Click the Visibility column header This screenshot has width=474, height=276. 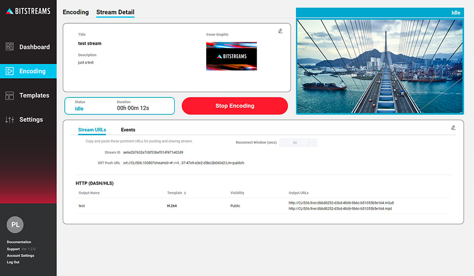(237, 193)
